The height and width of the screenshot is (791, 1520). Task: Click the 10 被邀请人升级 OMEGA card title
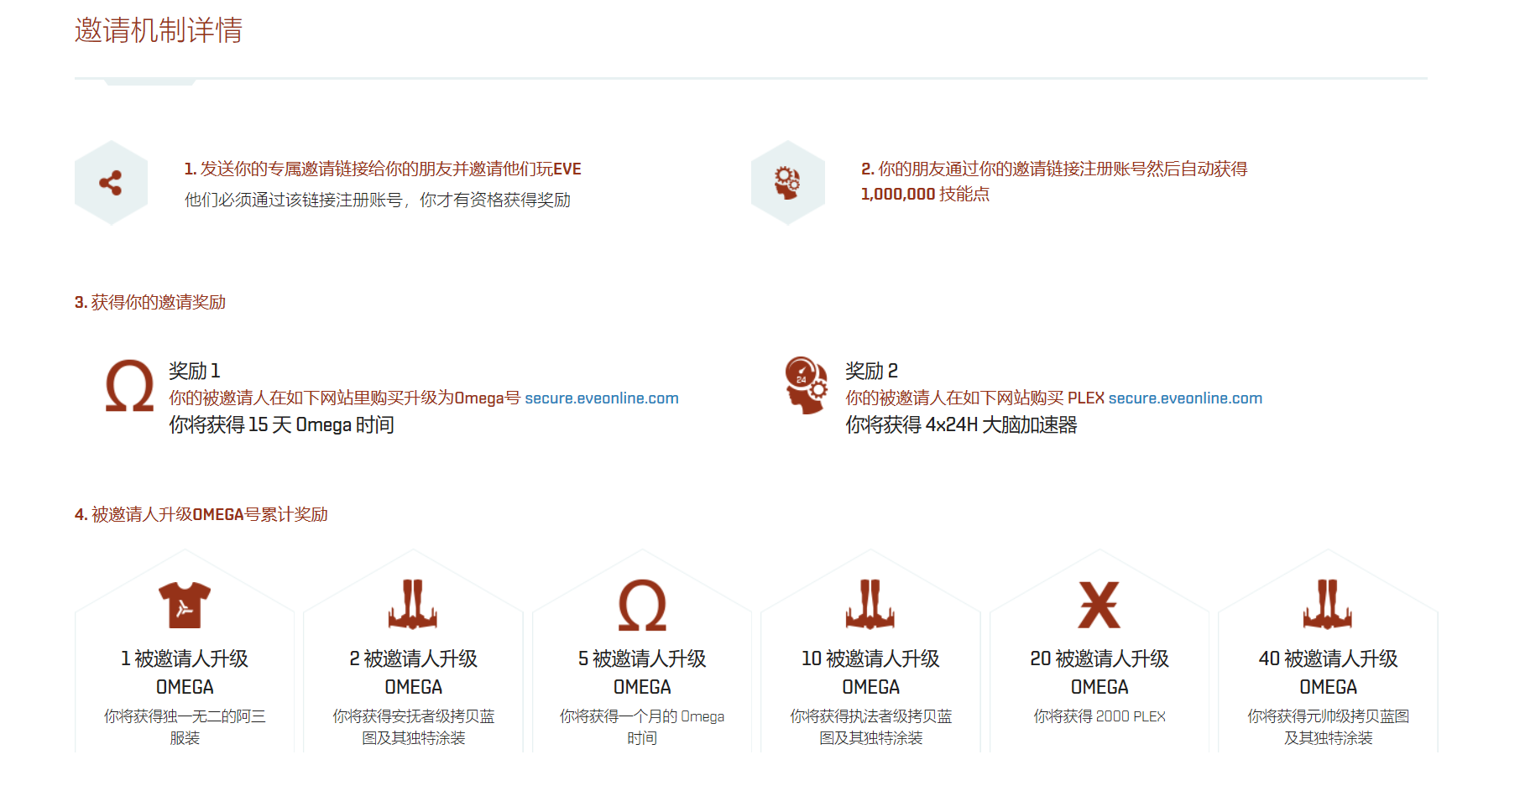870,673
